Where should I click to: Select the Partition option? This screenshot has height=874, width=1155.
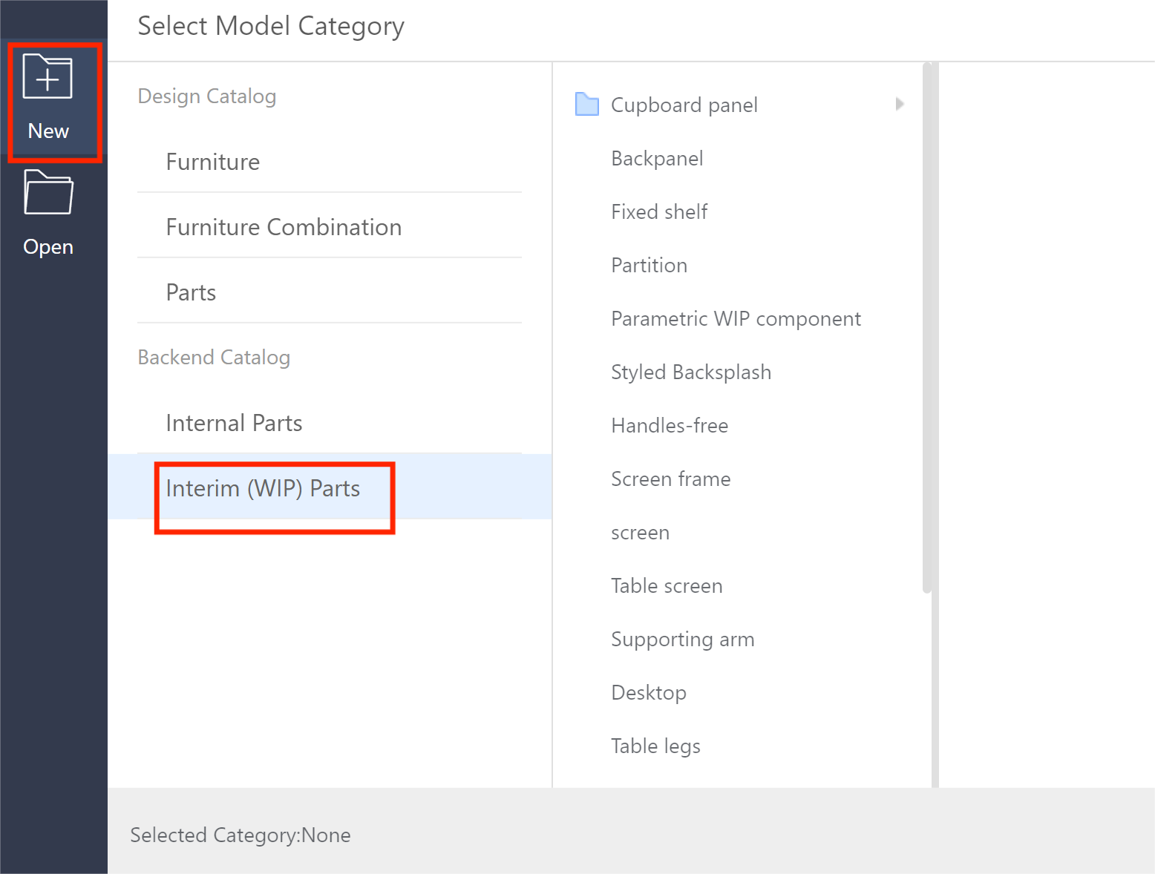coord(649,266)
